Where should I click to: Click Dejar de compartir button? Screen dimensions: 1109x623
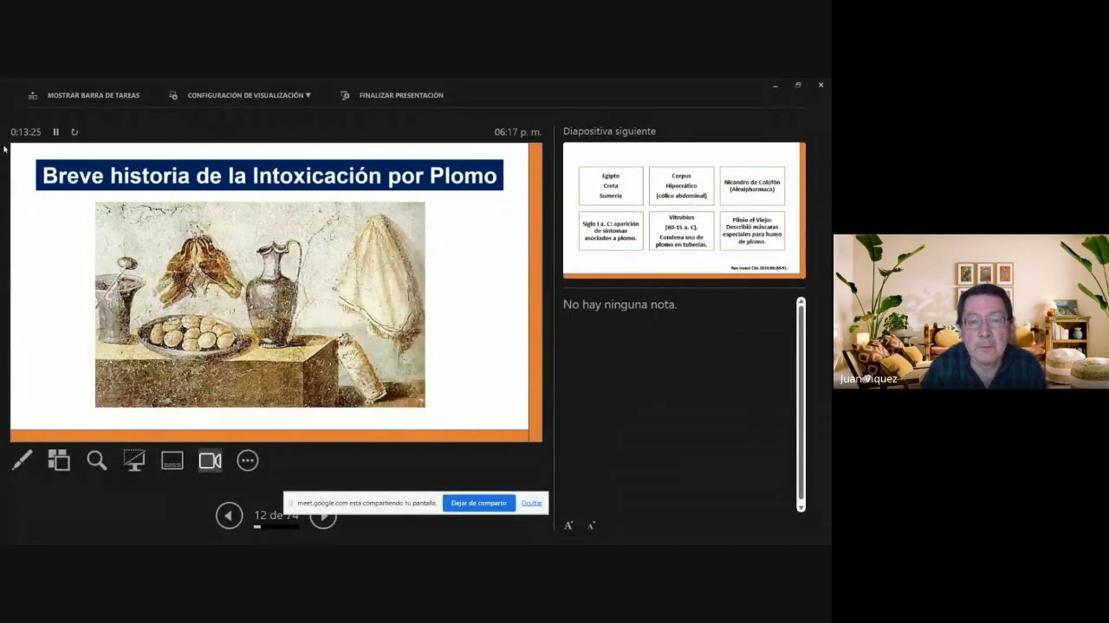[x=478, y=503]
